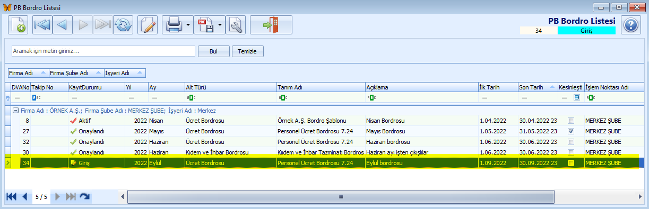Go to previous page in bottom navigator
Viewport: 649px width, 209px height.
coord(24,197)
